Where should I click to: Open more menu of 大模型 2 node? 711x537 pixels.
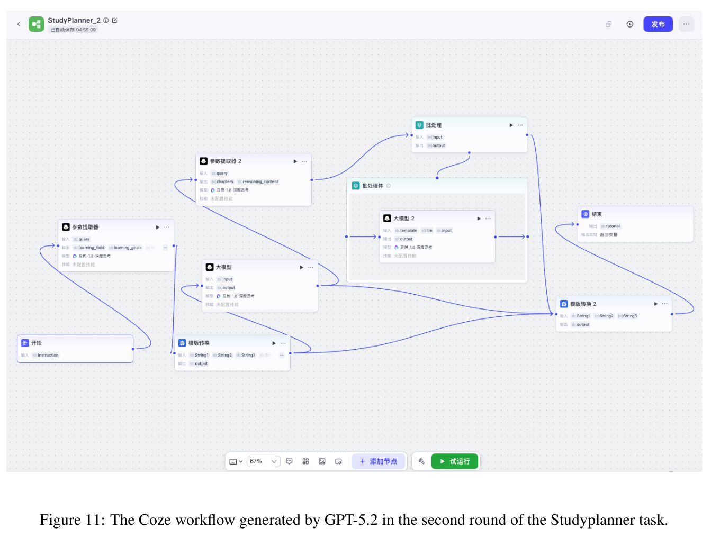click(488, 219)
